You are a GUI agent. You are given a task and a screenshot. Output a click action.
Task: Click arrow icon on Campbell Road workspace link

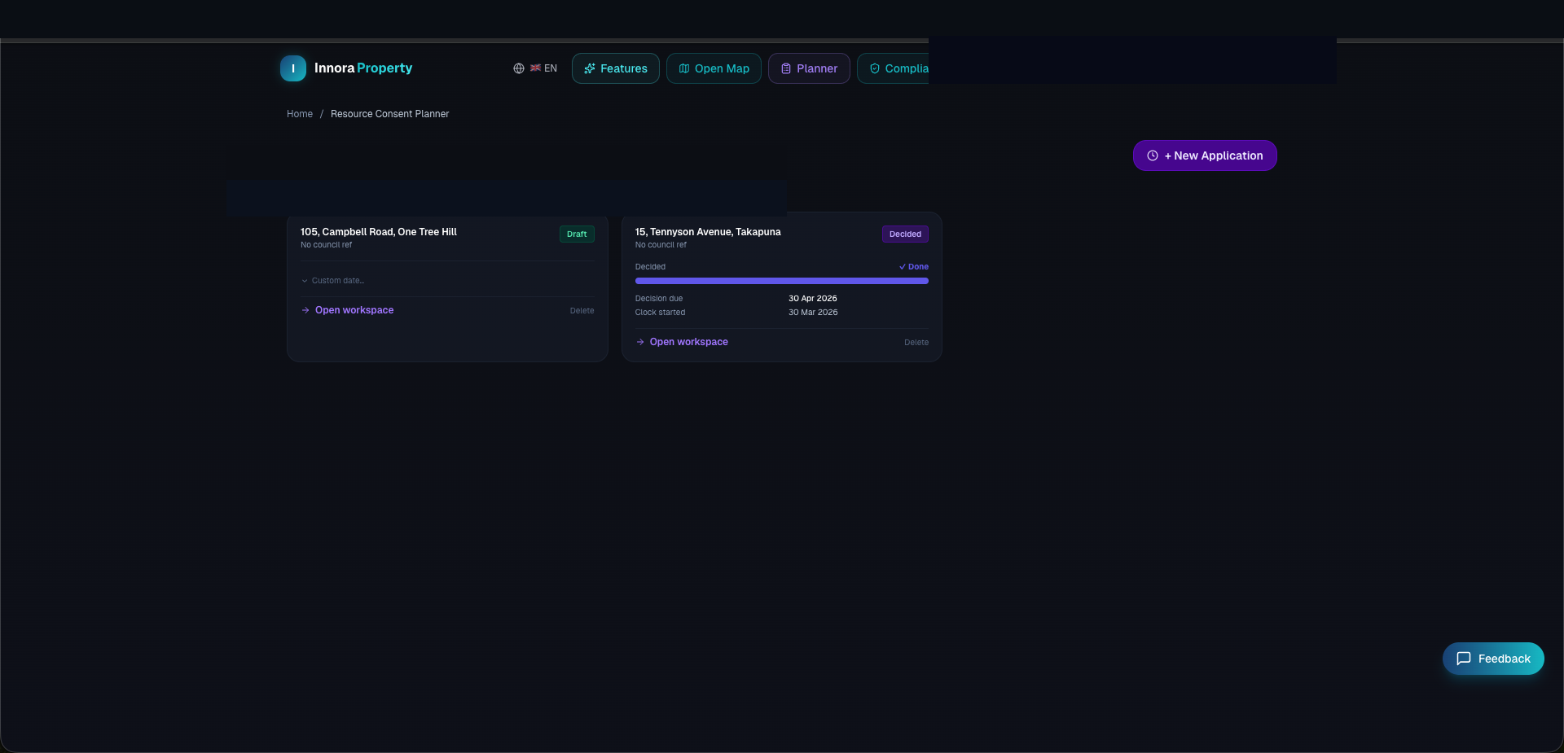tap(305, 310)
